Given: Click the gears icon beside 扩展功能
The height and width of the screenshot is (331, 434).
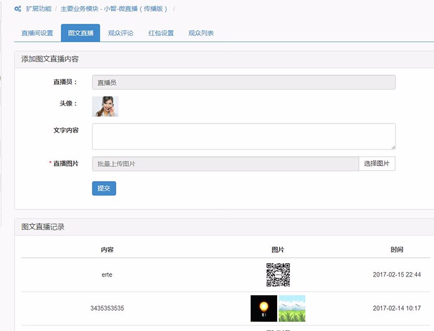Looking at the screenshot, I should (18, 9).
